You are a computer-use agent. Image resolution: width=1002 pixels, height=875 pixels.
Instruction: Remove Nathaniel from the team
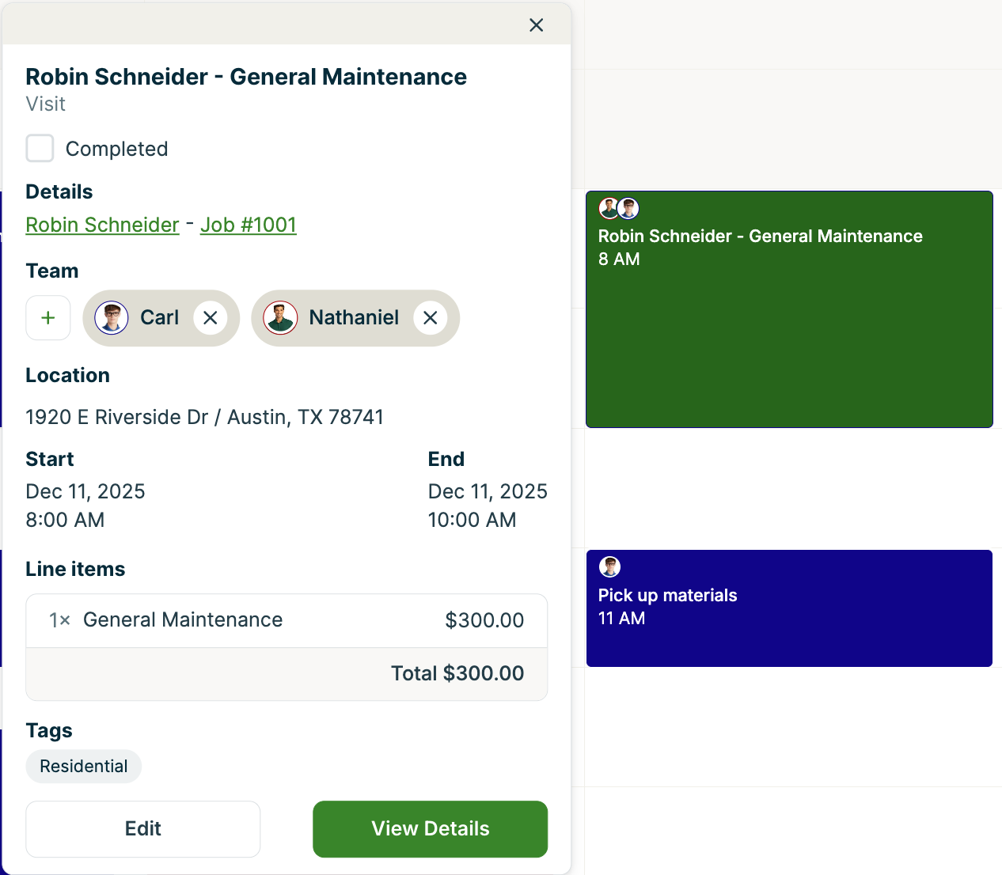[430, 318]
